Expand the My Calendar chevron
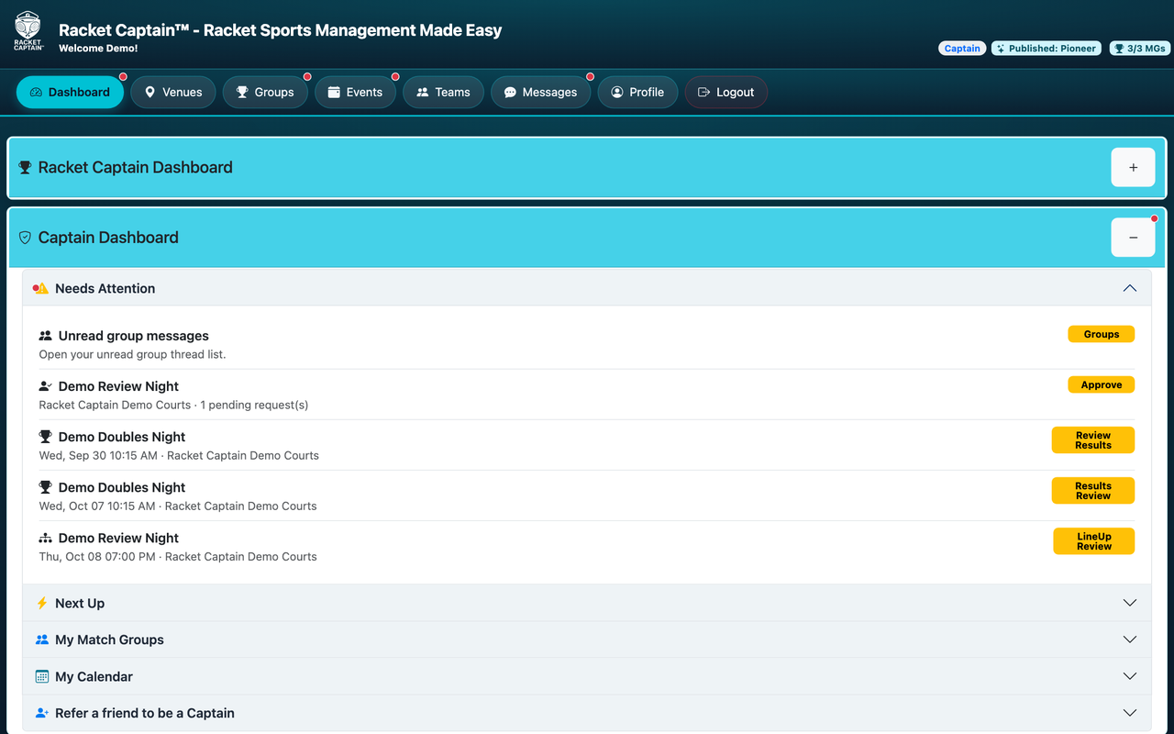Image resolution: width=1174 pixels, height=734 pixels. click(1130, 676)
